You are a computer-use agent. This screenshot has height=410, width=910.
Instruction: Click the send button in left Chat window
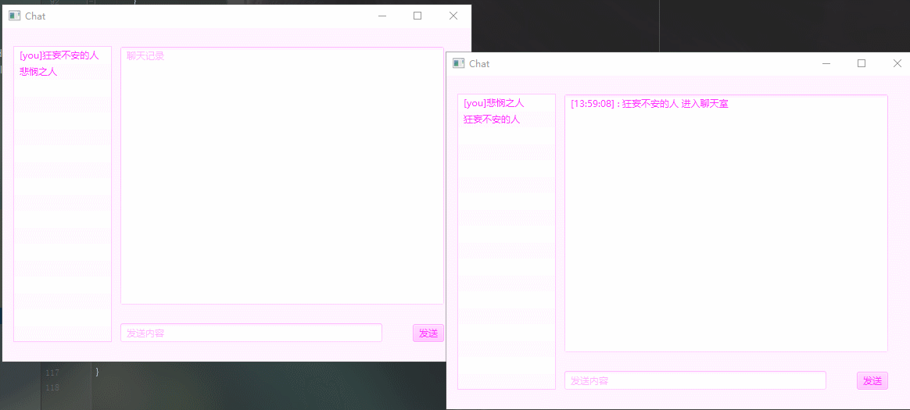click(428, 333)
